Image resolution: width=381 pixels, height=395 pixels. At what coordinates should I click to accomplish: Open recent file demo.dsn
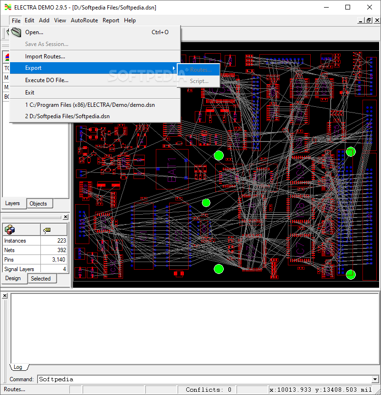95,105
